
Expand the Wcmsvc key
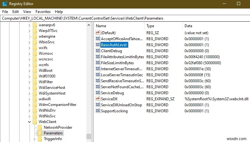29,54
